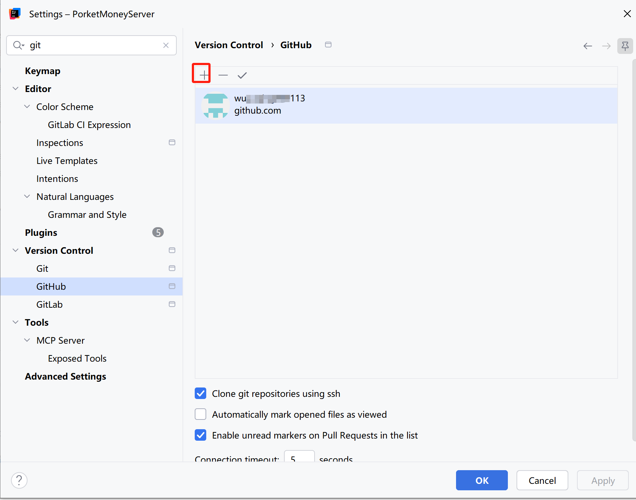Collapse the Editor tree section
Viewport: 636px width, 500px height.
point(15,88)
